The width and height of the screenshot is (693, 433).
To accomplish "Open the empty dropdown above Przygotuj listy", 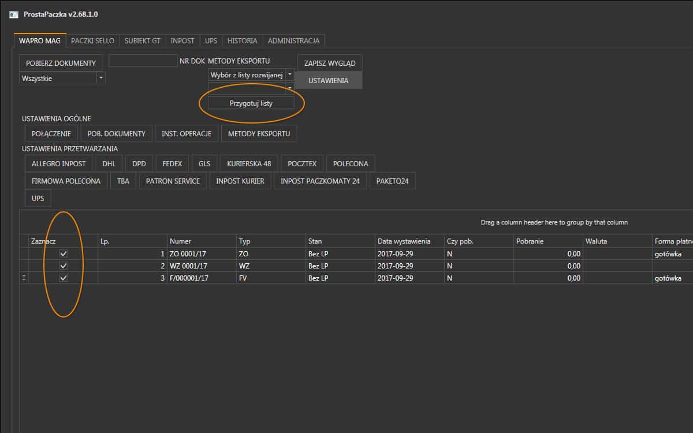I will tap(290, 88).
